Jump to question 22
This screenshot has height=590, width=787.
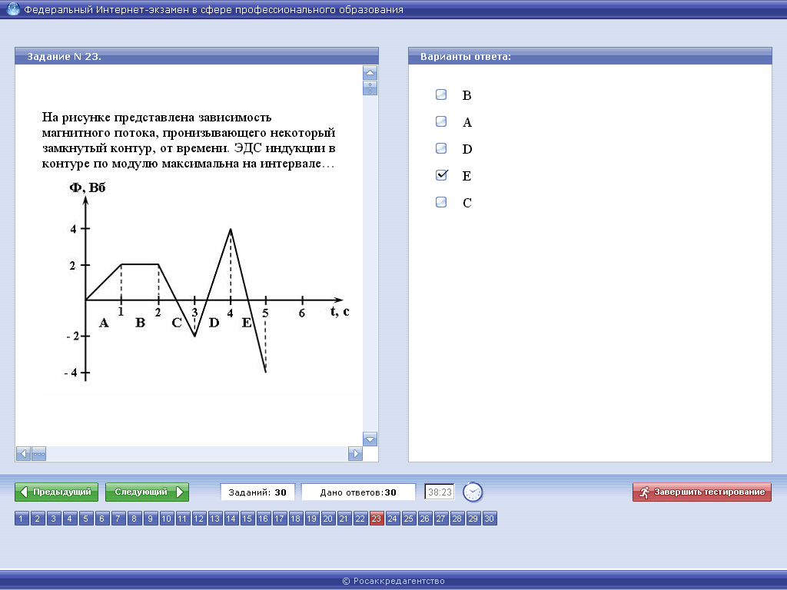coord(360,519)
